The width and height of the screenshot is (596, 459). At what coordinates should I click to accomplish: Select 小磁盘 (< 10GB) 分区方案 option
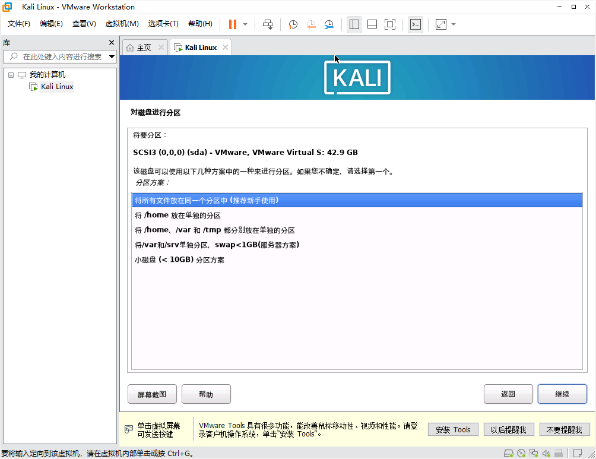pyautogui.click(x=357, y=259)
